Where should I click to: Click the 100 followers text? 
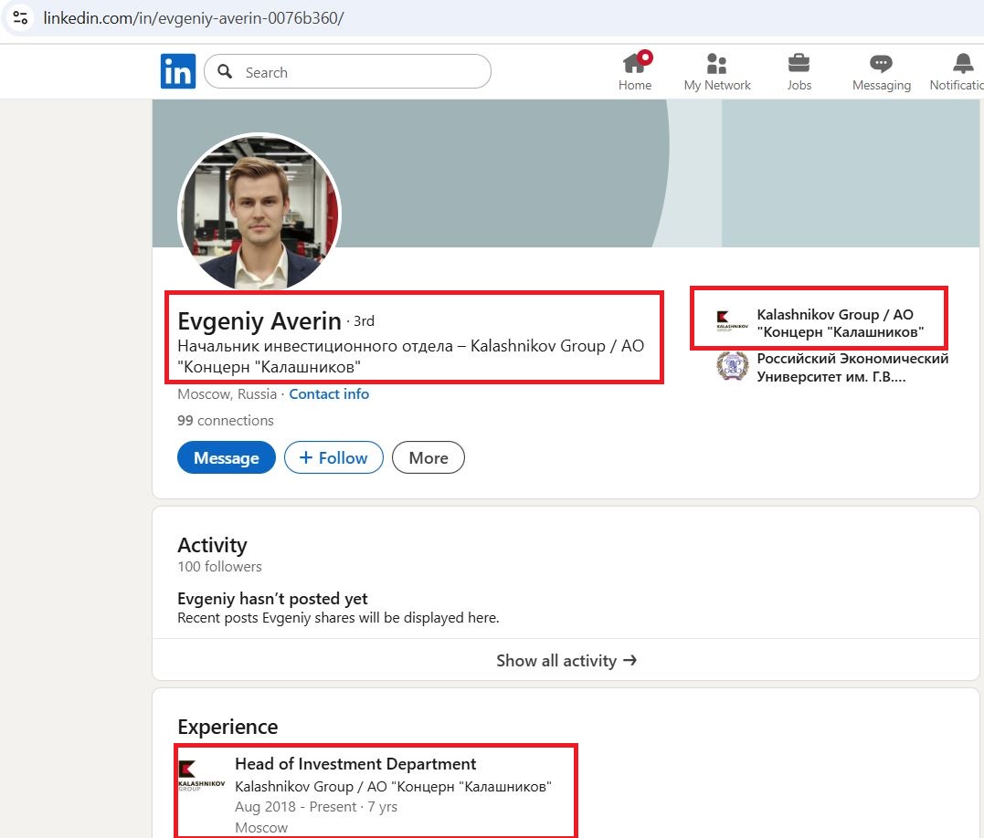click(x=219, y=567)
